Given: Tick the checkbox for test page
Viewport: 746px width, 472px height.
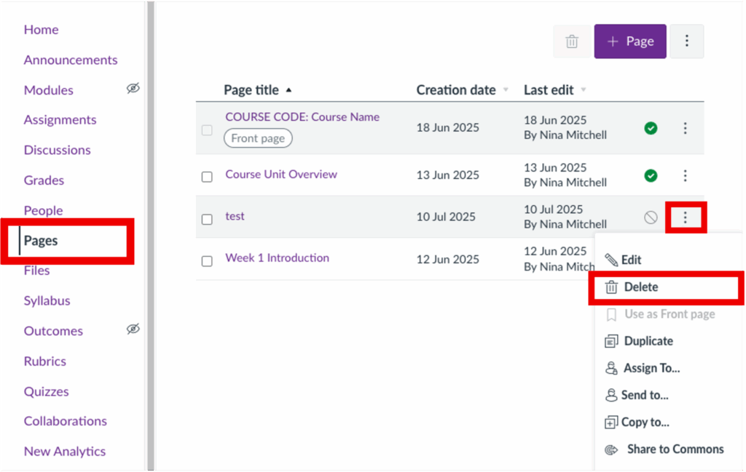Looking at the screenshot, I should [x=207, y=219].
